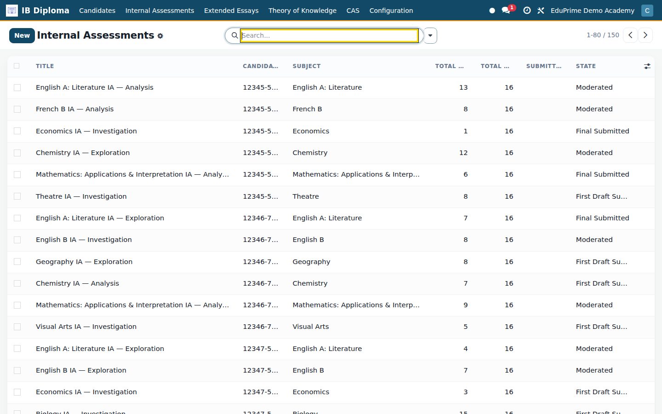Open the Theory of Knowledge menu
This screenshot has height=414, width=662.
click(302, 10)
